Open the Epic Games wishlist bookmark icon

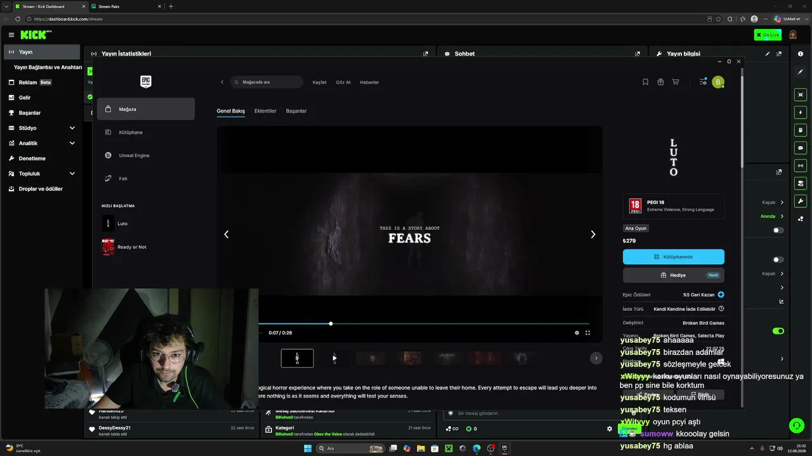[x=645, y=82]
